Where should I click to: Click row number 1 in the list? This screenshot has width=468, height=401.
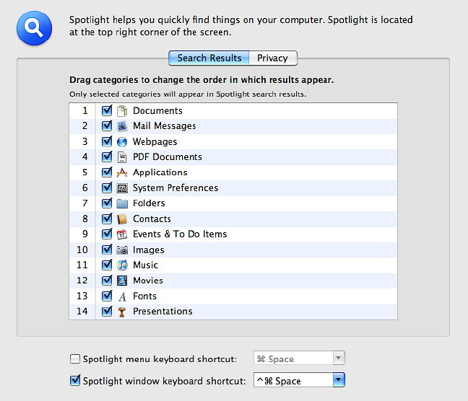coord(85,111)
